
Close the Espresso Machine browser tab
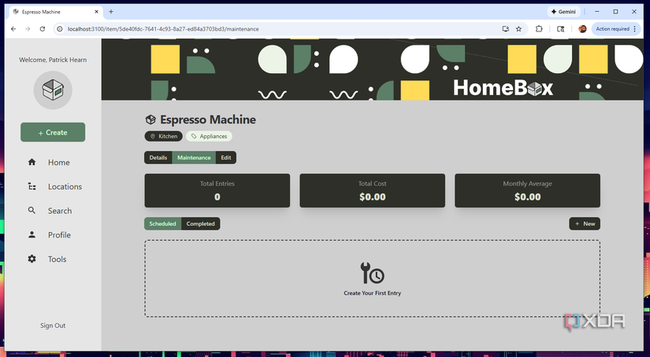[x=97, y=12]
